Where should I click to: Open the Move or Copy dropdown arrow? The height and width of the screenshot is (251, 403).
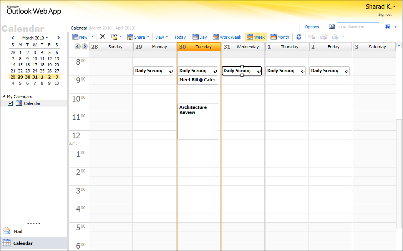[x=120, y=37]
